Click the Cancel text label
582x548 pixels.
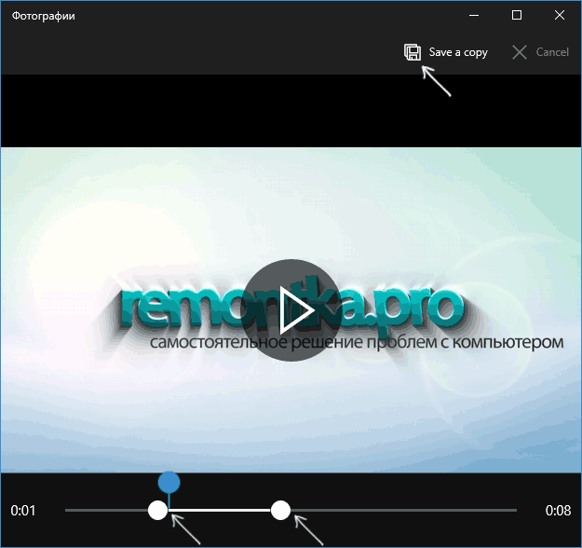click(552, 52)
